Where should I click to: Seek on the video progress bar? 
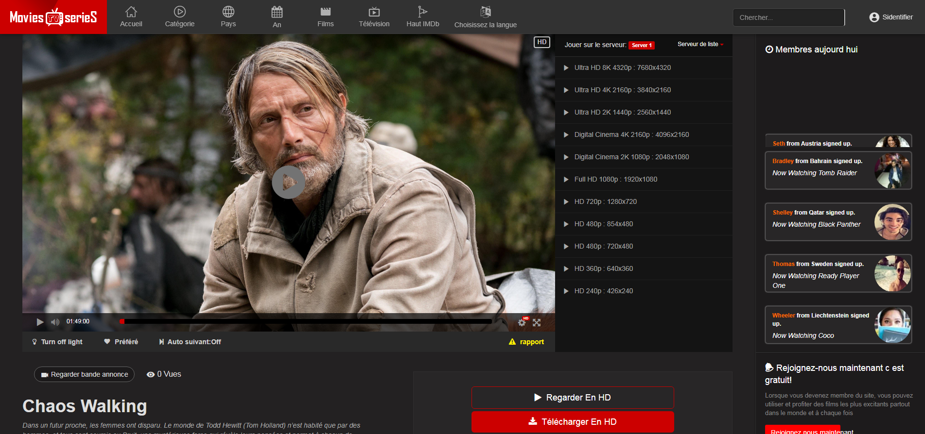[x=306, y=321]
